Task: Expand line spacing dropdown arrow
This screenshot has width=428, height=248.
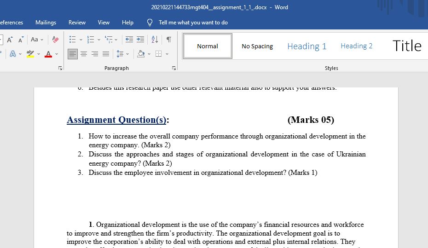Action: (127, 54)
